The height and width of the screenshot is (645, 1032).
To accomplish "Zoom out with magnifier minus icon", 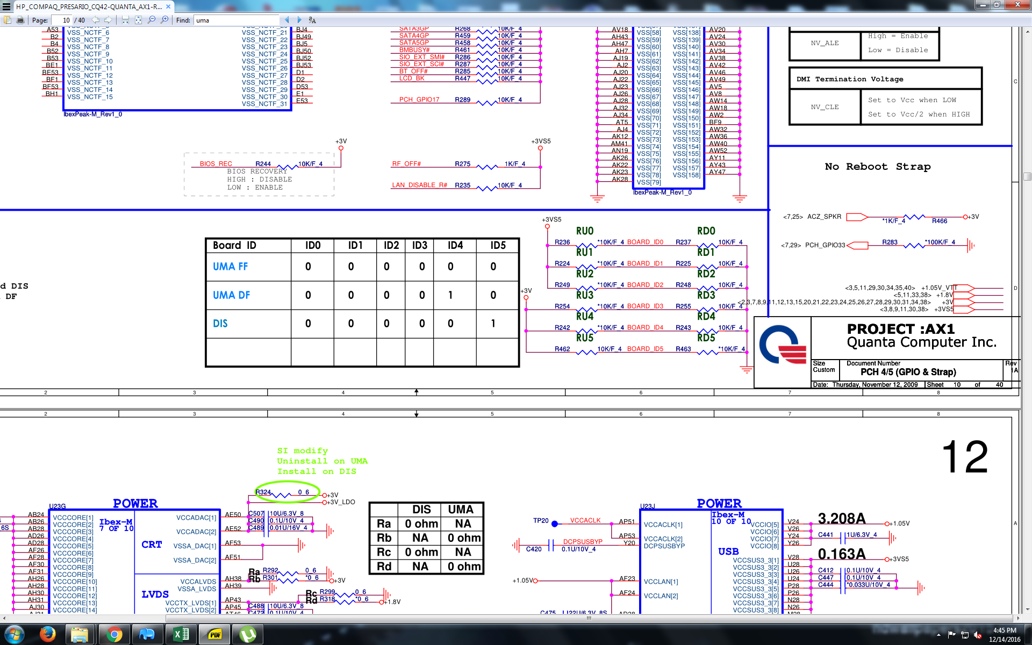I will 152,20.
